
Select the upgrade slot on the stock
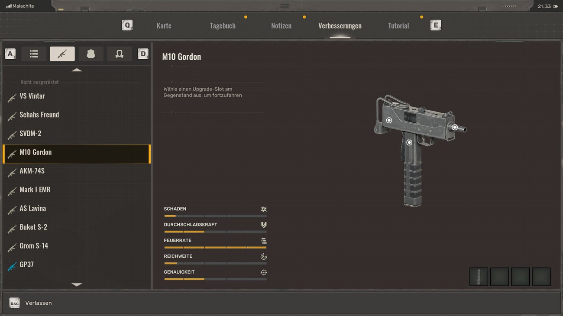389,120
